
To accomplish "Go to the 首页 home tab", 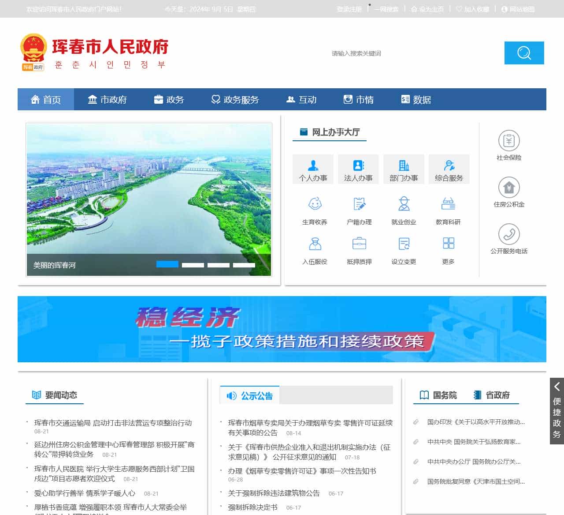I will [46, 99].
